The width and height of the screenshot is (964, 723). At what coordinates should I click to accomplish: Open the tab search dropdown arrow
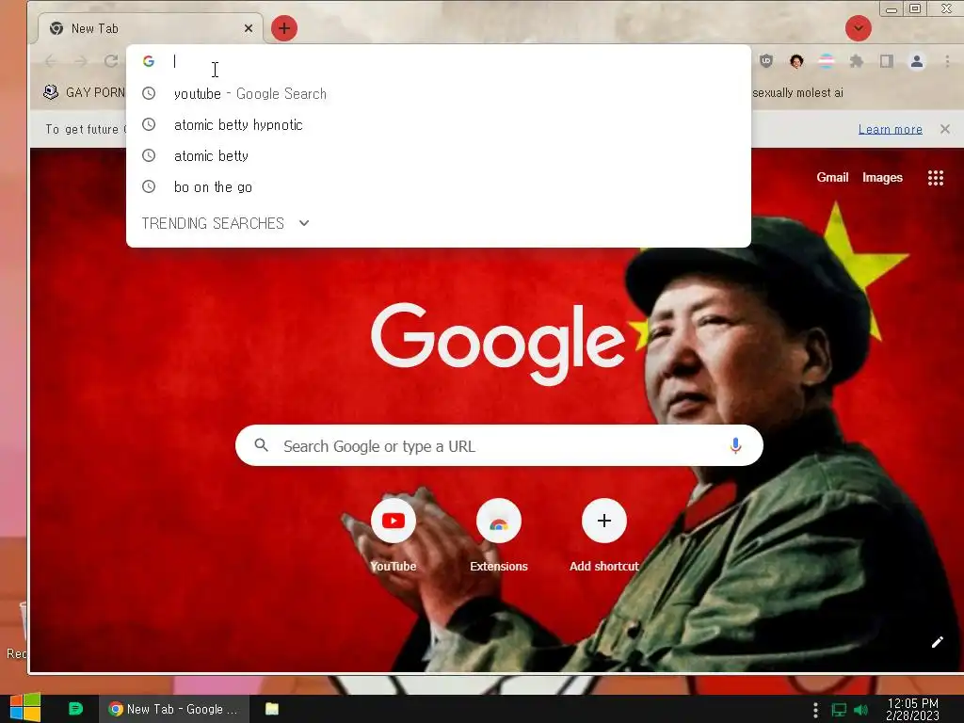tap(859, 28)
